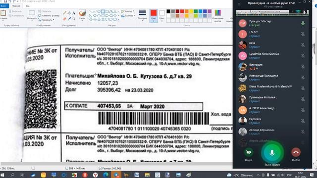Screen dimensions: 317x178
Task: Open the Quick Access Toolbar customize arrow
Action: [x=18, y=1]
